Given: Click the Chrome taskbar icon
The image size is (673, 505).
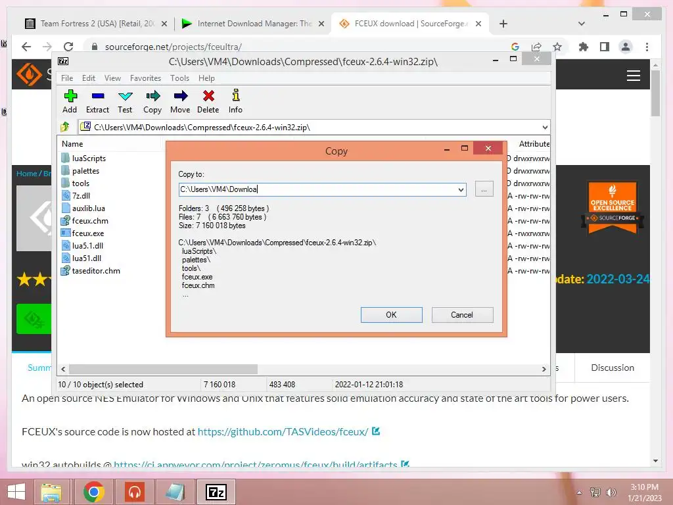Looking at the screenshot, I should coord(93,492).
